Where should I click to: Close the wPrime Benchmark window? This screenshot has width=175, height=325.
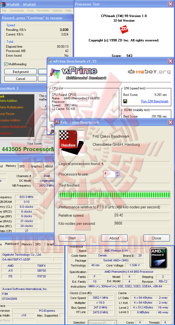(171, 61)
